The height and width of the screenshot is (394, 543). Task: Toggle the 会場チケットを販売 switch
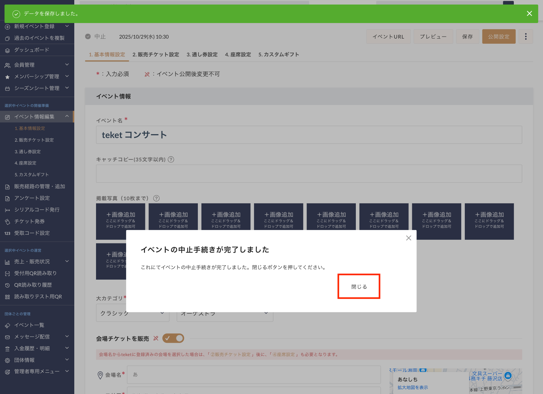(173, 338)
